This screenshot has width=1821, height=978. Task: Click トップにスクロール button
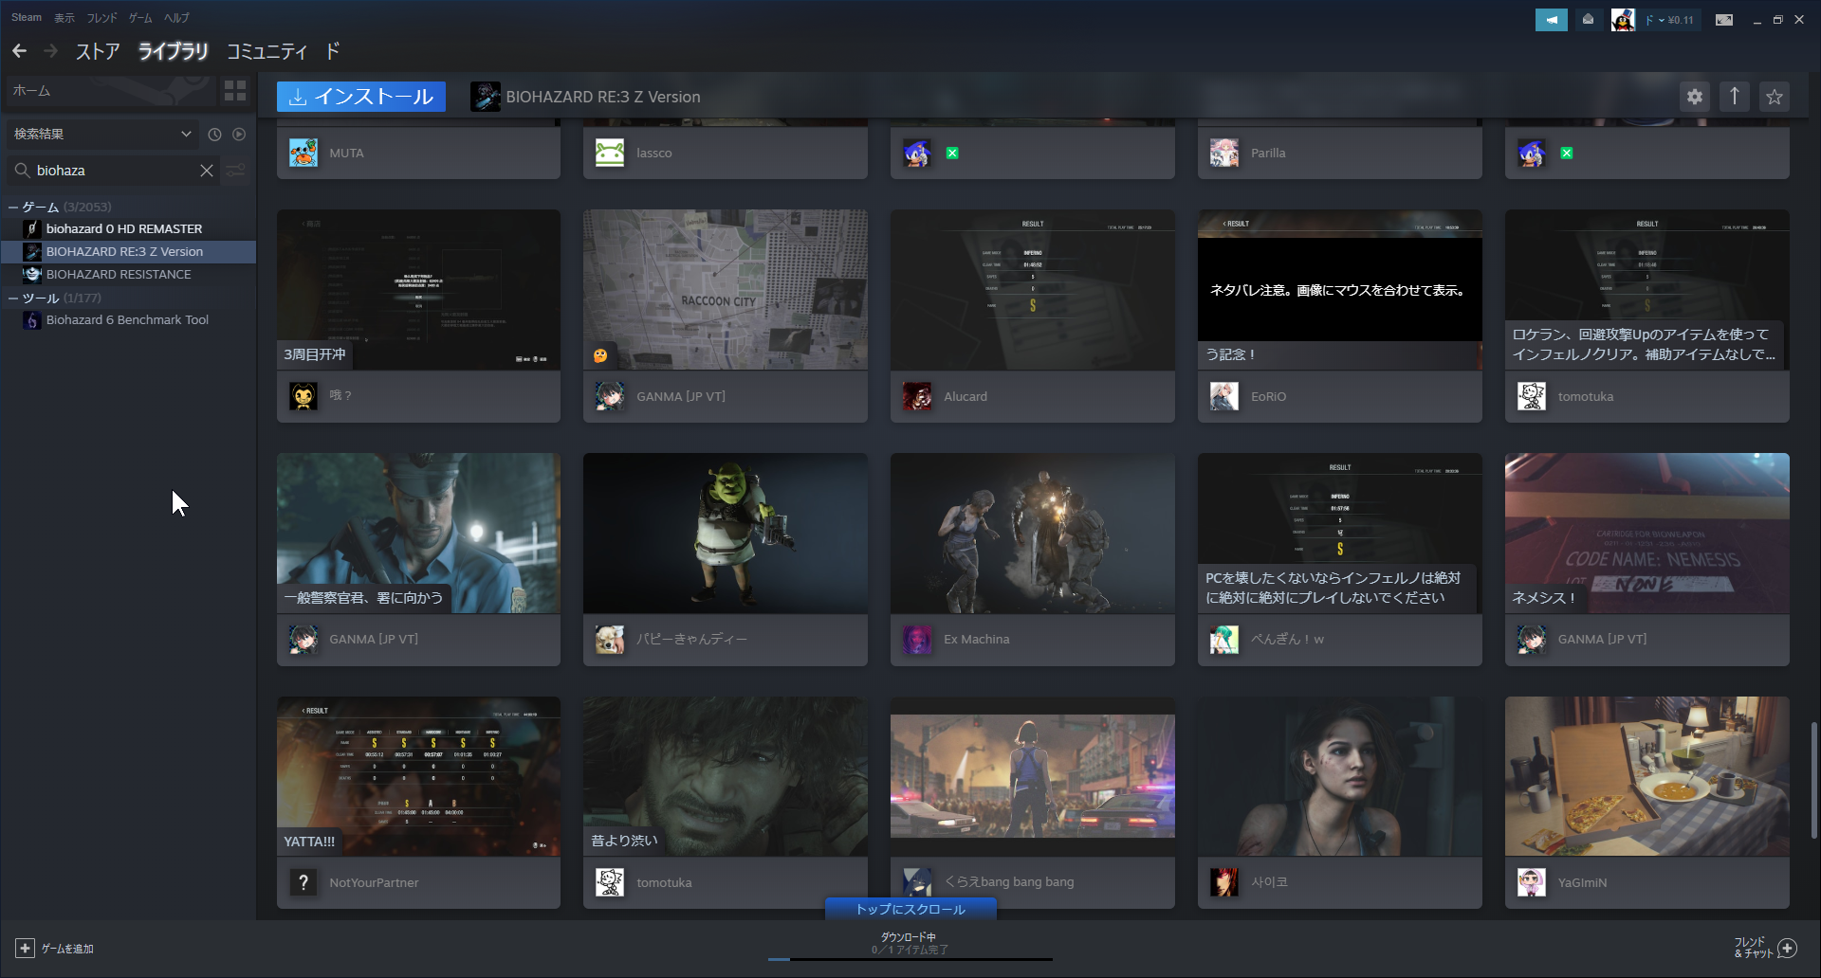tap(910, 909)
